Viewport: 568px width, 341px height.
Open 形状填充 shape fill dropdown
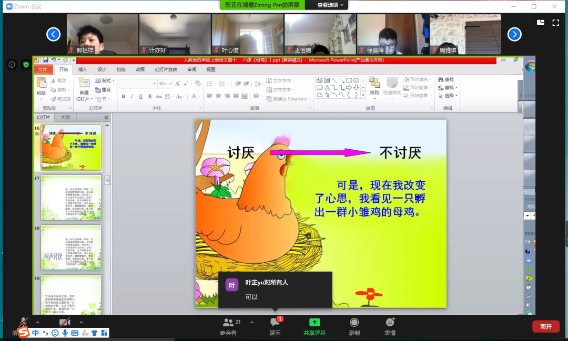(x=418, y=79)
